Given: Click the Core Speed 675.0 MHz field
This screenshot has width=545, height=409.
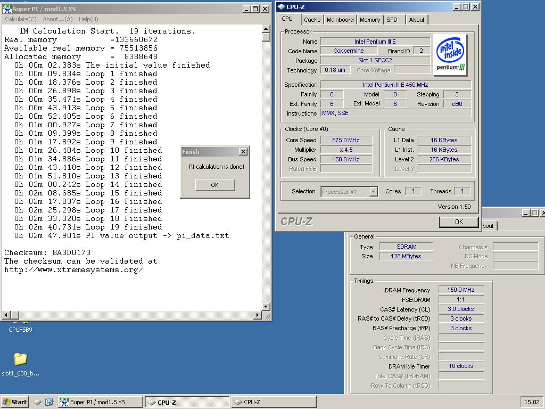Looking at the screenshot, I should tap(346, 140).
